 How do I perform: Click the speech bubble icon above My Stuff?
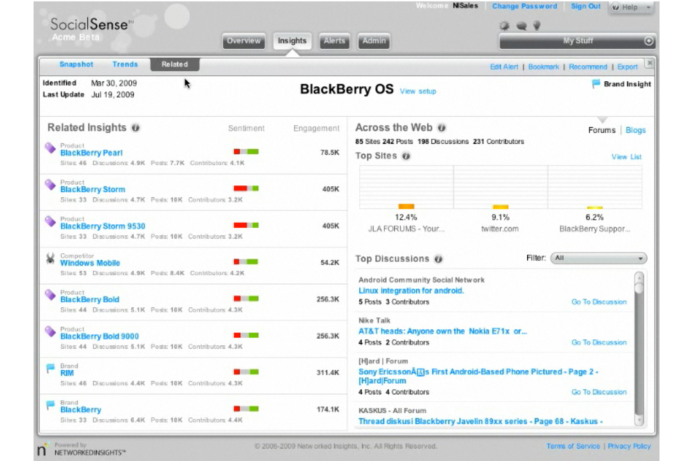tap(522, 26)
